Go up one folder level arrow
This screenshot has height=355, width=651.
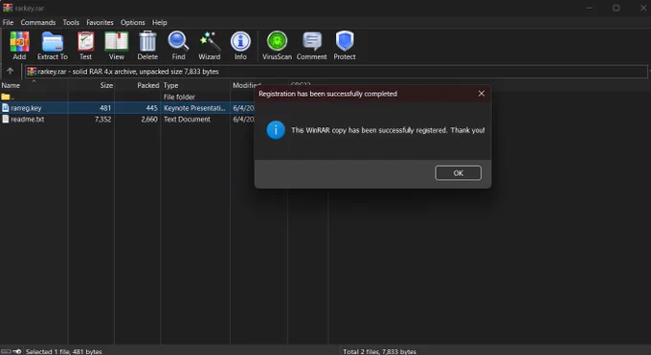coord(10,71)
